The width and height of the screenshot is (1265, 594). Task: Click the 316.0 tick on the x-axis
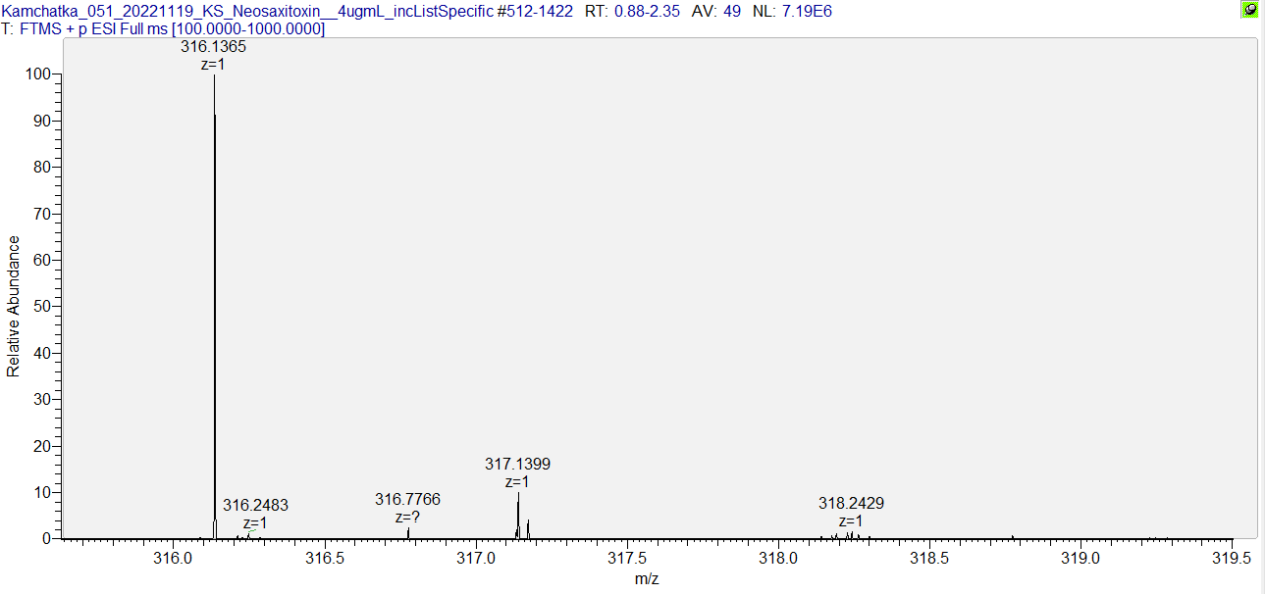pyautogui.click(x=173, y=558)
